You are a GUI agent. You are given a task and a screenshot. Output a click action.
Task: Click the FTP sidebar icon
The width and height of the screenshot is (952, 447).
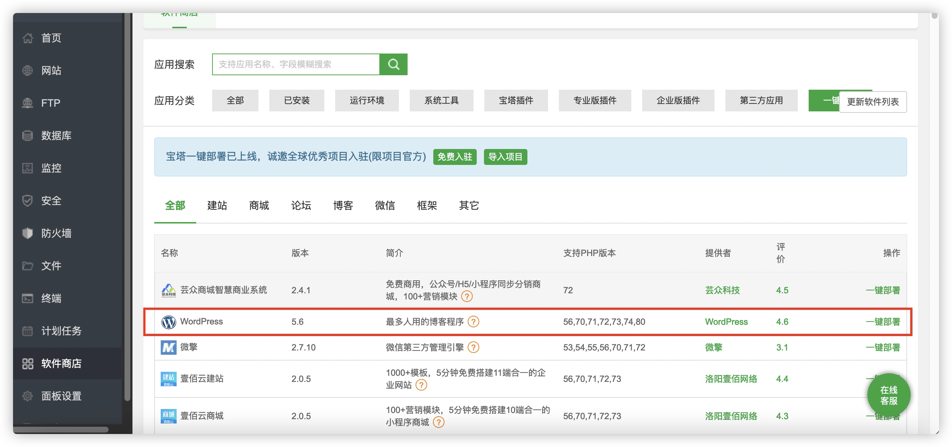pos(28,103)
